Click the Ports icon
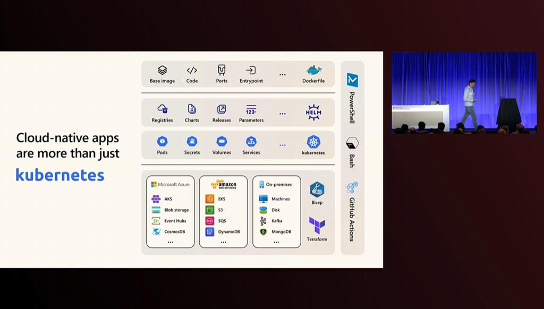Screen dimensions: 544x309 pos(222,70)
